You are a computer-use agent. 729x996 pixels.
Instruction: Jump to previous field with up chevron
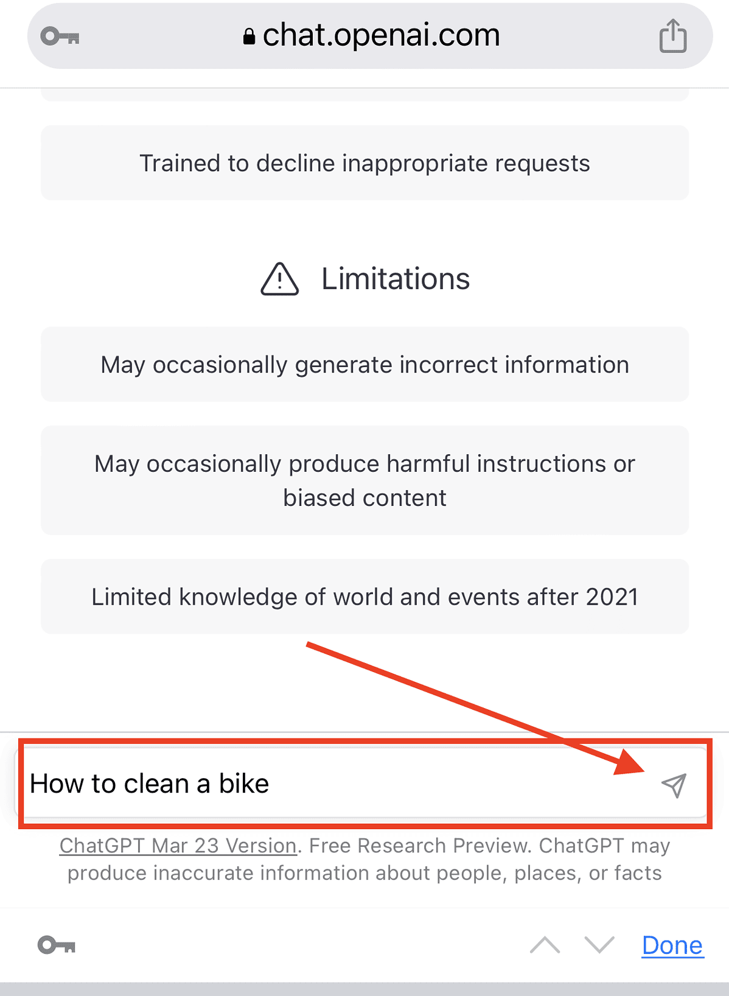545,945
